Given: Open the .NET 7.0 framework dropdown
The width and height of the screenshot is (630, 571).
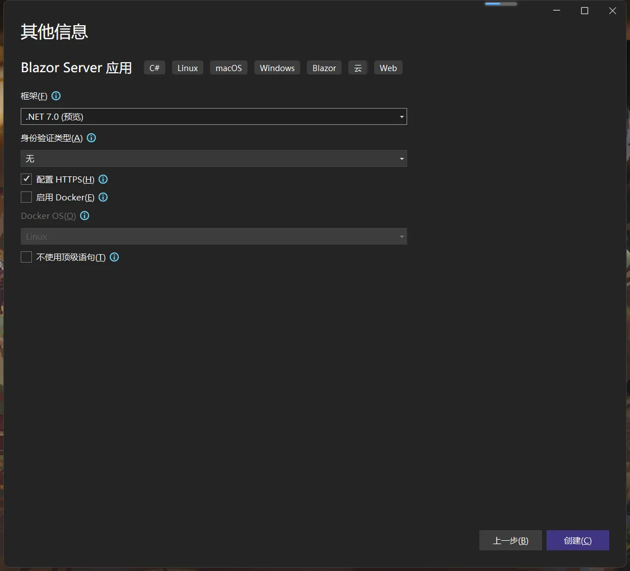Looking at the screenshot, I should pos(213,116).
